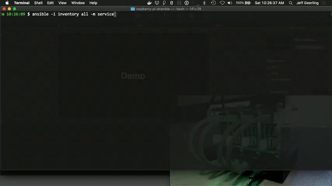The image size is (332, 186).
Task: Open the Time Machine status menu
Action: pyautogui.click(x=213, y=3)
